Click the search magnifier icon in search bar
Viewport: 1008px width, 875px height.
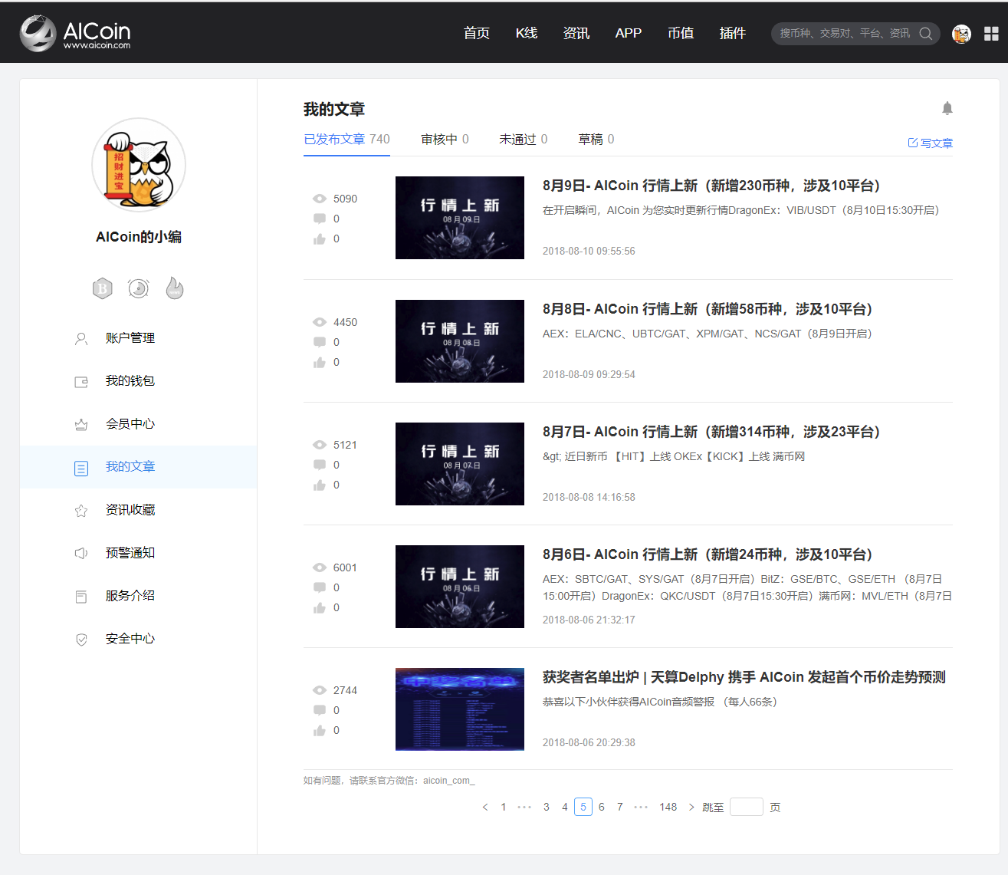coord(925,33)
